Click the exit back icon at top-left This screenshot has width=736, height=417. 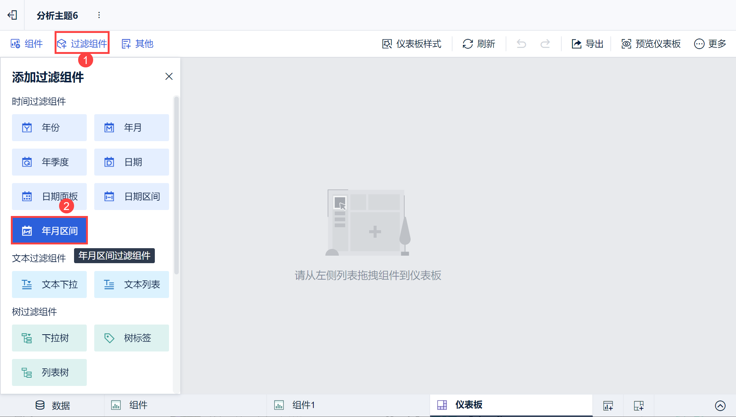click(12, 15)
